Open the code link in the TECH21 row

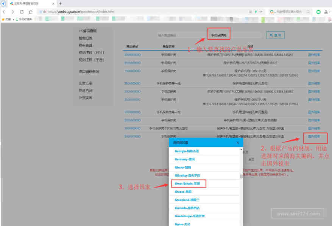pyautogui.click(x=132, y=128)
